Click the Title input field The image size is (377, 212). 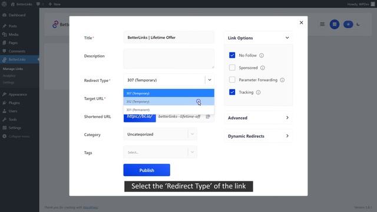169,38
